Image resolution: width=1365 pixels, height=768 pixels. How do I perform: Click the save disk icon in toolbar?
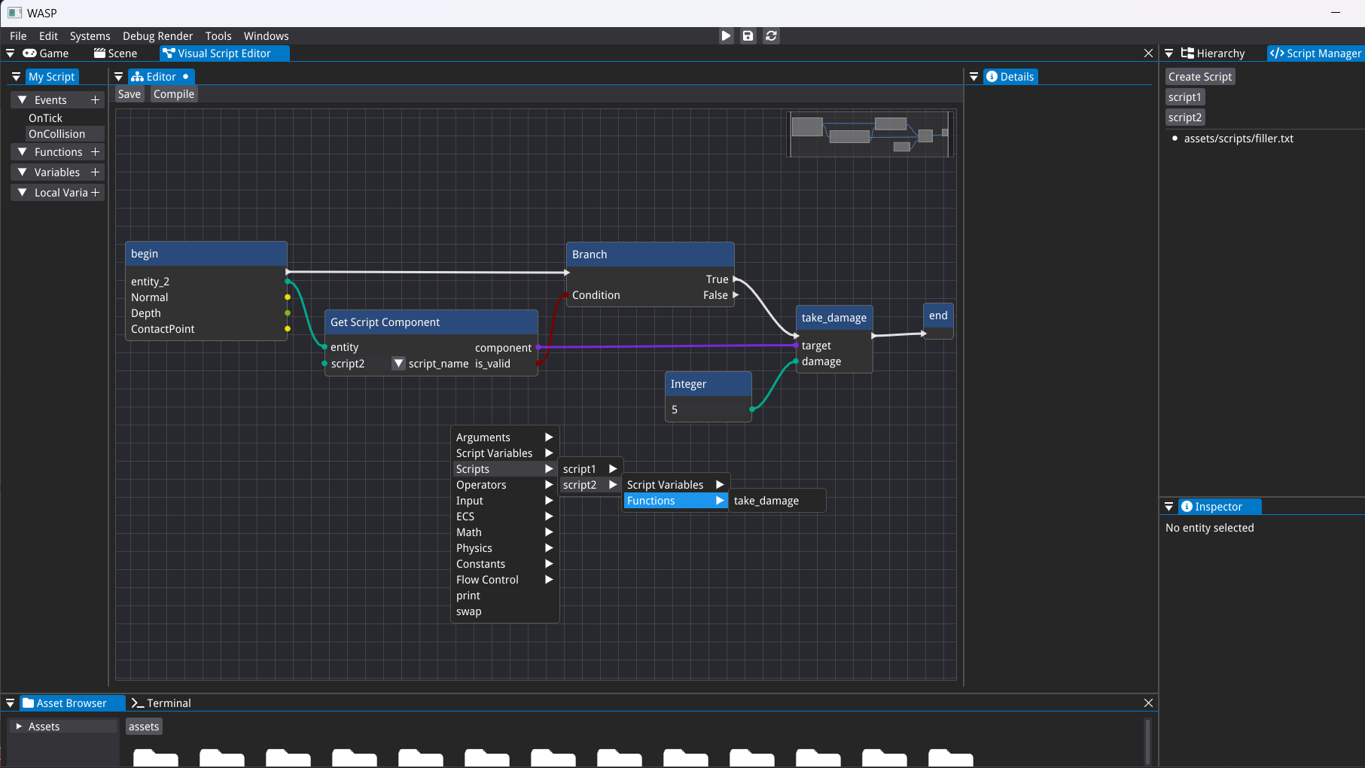(x=748, y=35)
